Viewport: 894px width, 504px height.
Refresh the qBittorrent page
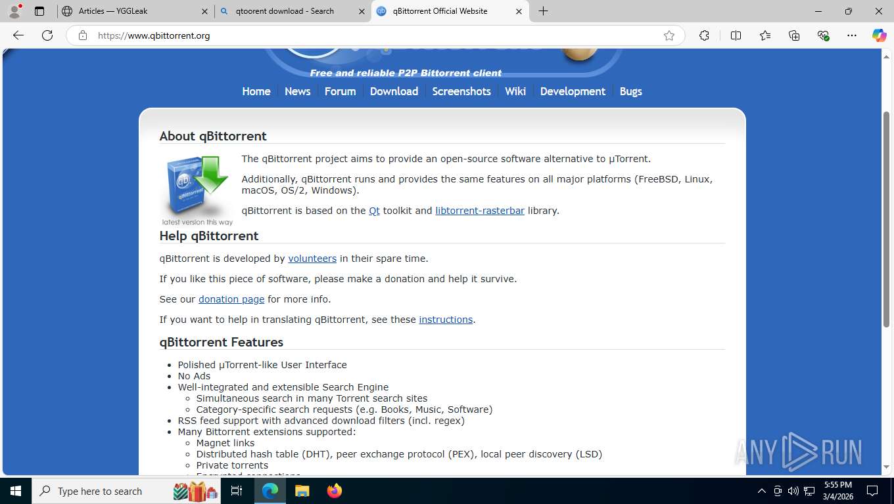[x=47, y=35]
